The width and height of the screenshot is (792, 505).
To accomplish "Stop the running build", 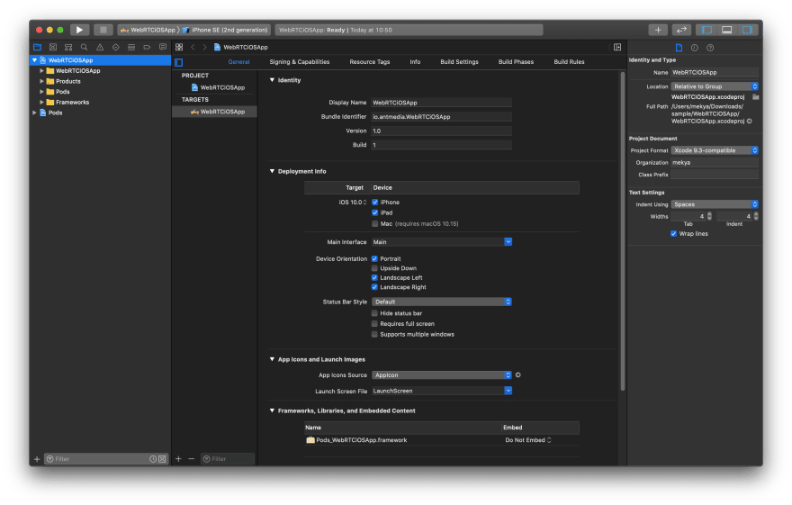I will [103, 30].
